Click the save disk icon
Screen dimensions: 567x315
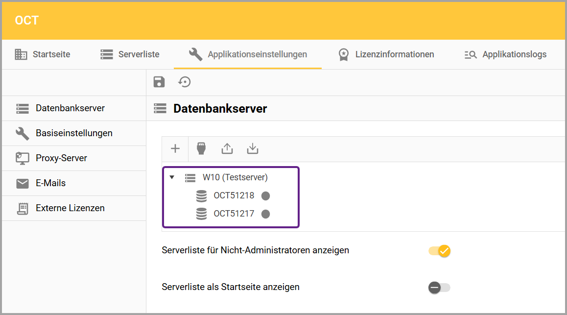pyautogui.click(x=159, y=82)
